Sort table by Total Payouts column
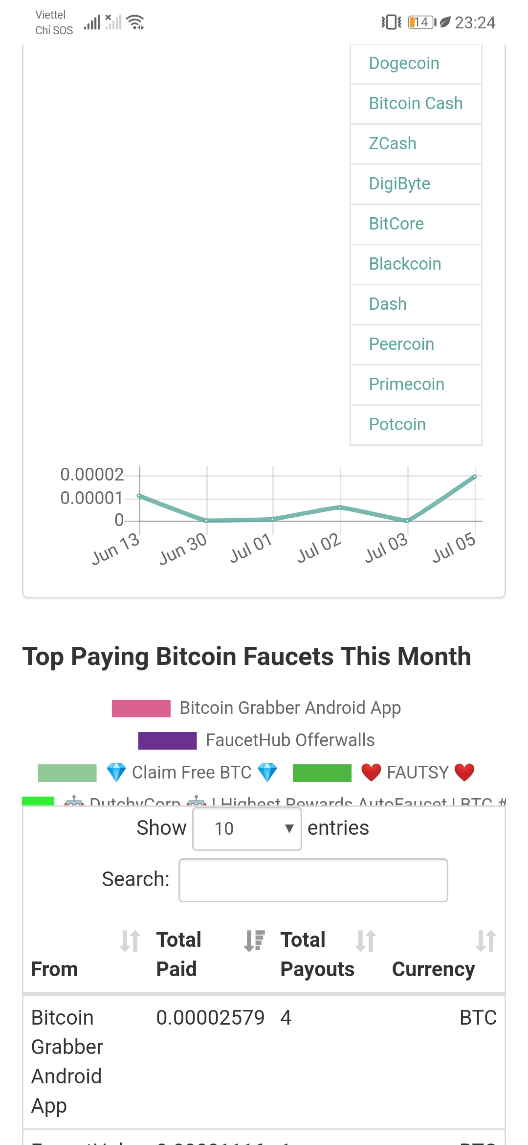Screen dimensions: 528x1145 point(317,954)
